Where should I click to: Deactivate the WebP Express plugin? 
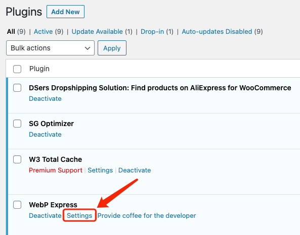[45, 215]
